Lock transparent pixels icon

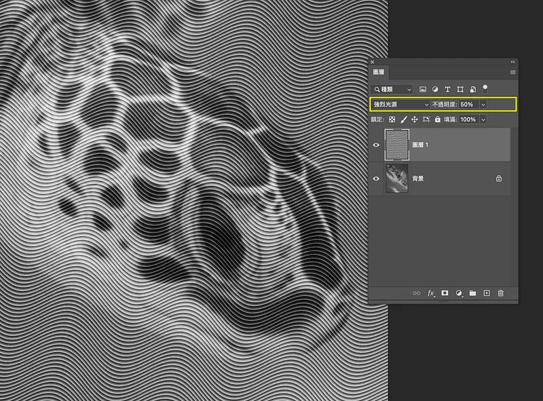(x=392, y=119)
